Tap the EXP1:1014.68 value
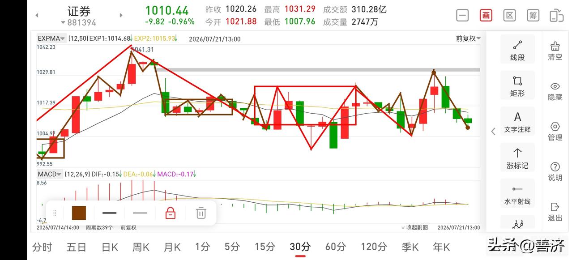 (110, 39)
